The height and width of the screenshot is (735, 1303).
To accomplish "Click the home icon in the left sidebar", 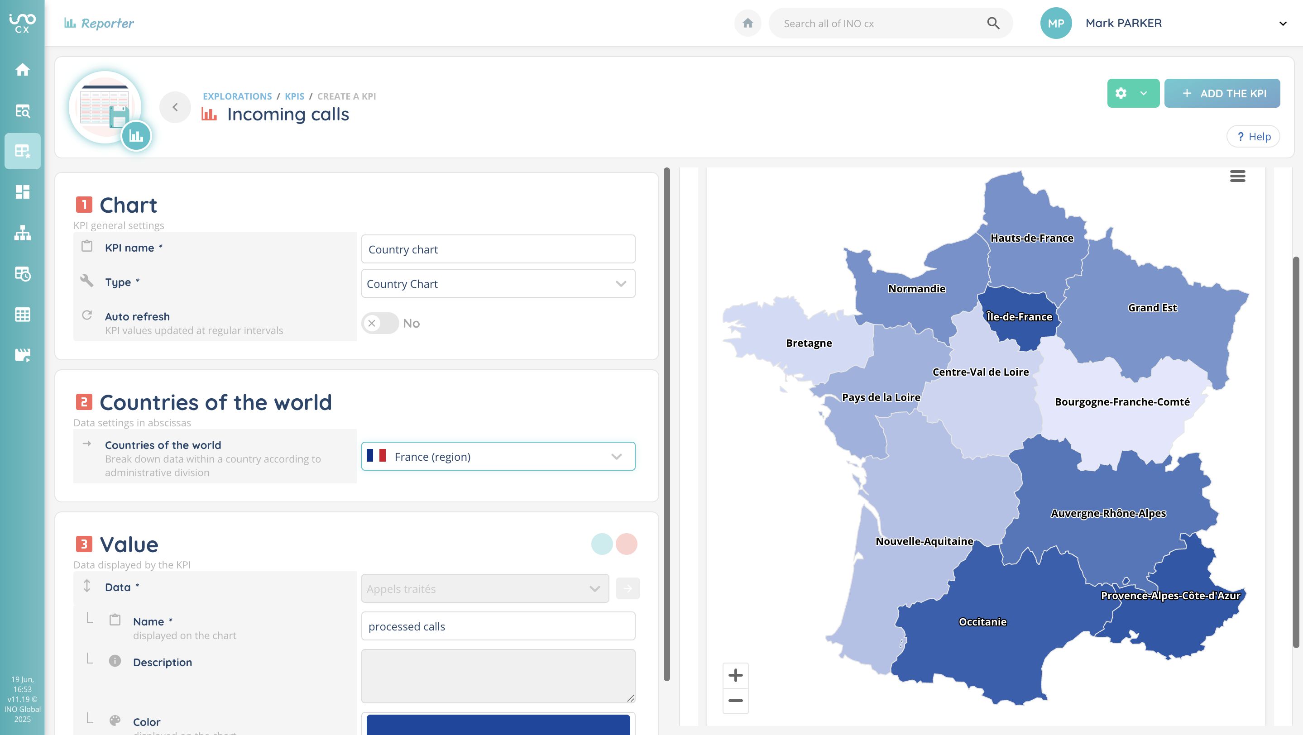I will pos(22,69).
